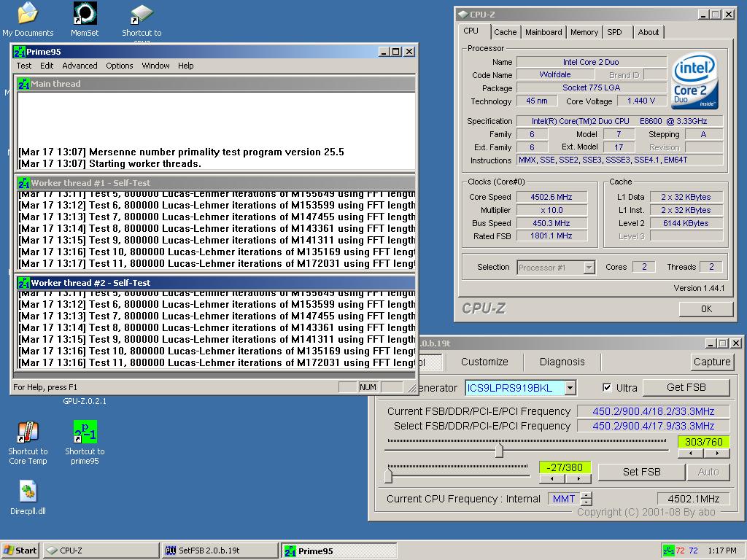Click the left arrow under 303/760
The width and height of the screenshot is (747, 560).
(691, 454)
